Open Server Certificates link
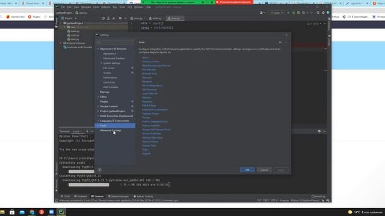Viewport: 385px width, 216px height. [152, 133]
